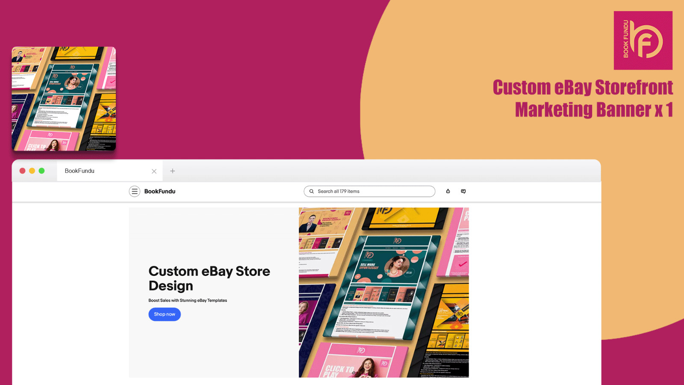This screenshot has width=684, height=385.
Task: Click the BookFundu logo in the page header
Action: coord(159,191)
